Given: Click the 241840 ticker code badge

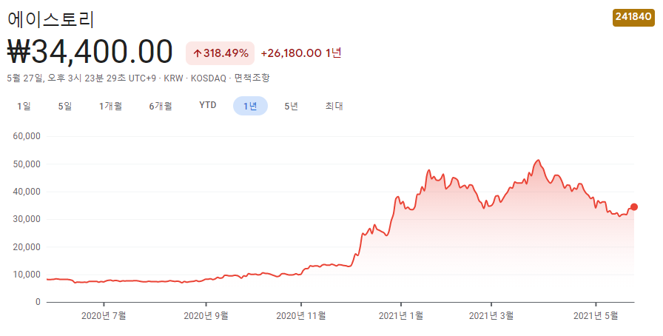Looking at the screenshot, I should (x=633, y=17).
